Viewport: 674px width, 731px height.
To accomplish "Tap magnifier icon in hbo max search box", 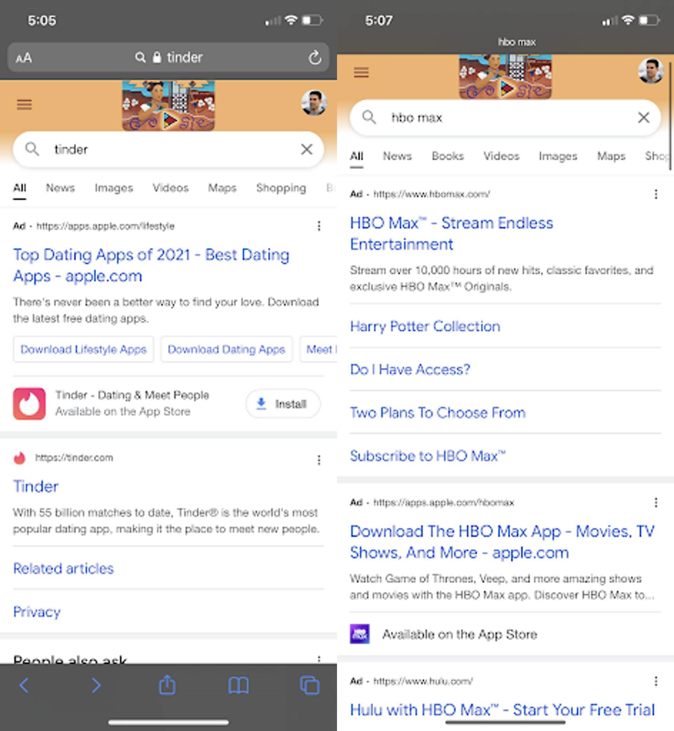I will click(x=369, y=118).
